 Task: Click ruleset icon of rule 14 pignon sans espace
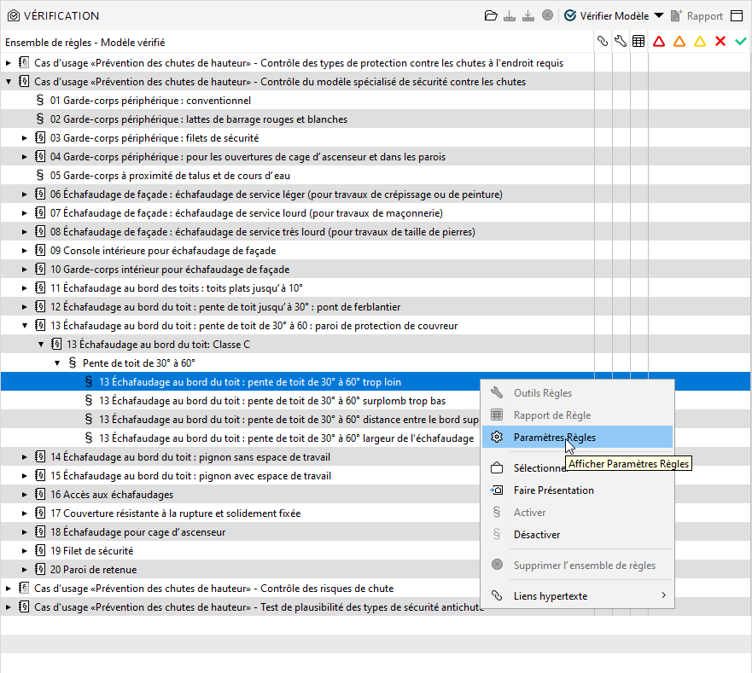coord(40,457)
